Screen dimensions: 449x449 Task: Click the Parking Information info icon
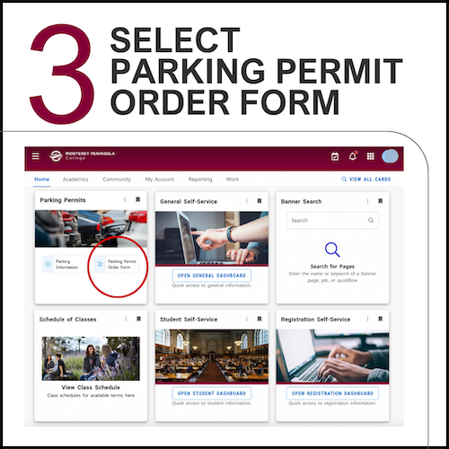click(48, 264)
